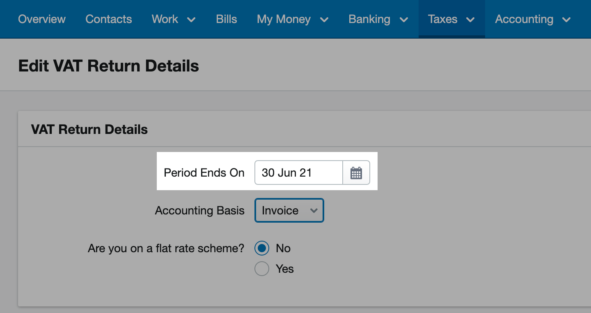The image size is (591, 313).
Task: Click the Yes label under flat rate
Action: [285, 269]
